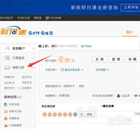Expand the 交易查询 chevron arrow
The width and height of the screenshot is (140, 129).
coord(33,58)
